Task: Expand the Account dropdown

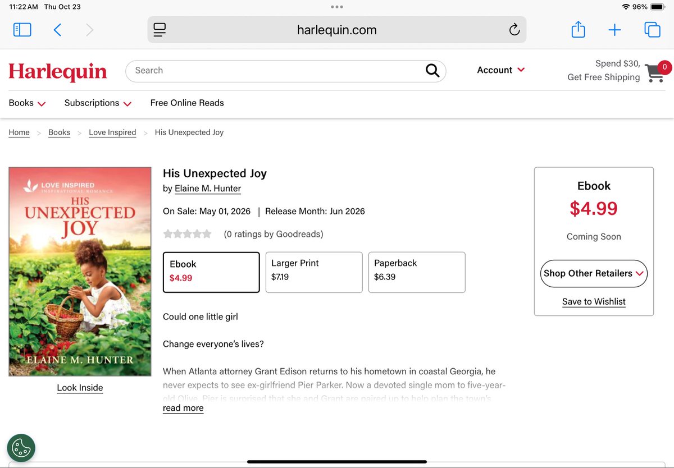Action: pyautogui.click(x=500, y=70)
